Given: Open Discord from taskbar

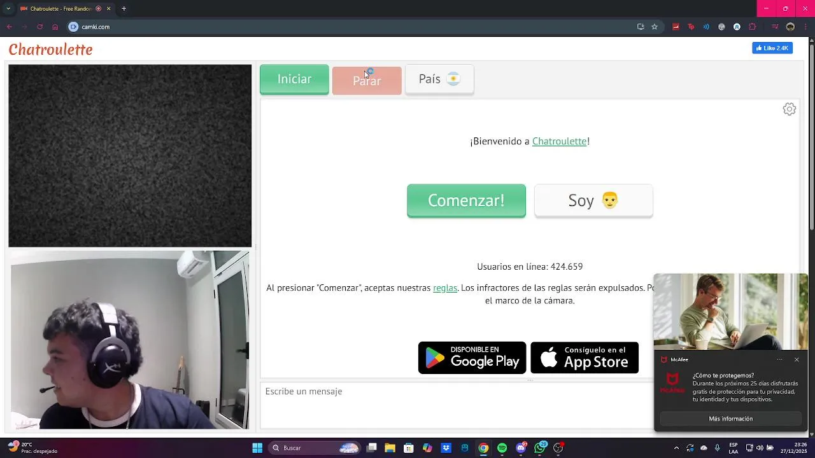Looking at the screenshot, I should 521,448.
